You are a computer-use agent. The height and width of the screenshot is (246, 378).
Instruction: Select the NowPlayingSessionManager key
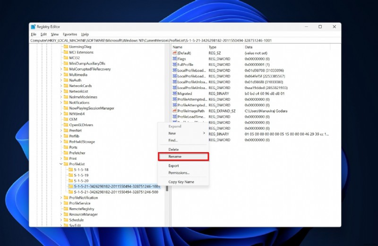coord(92,108)
